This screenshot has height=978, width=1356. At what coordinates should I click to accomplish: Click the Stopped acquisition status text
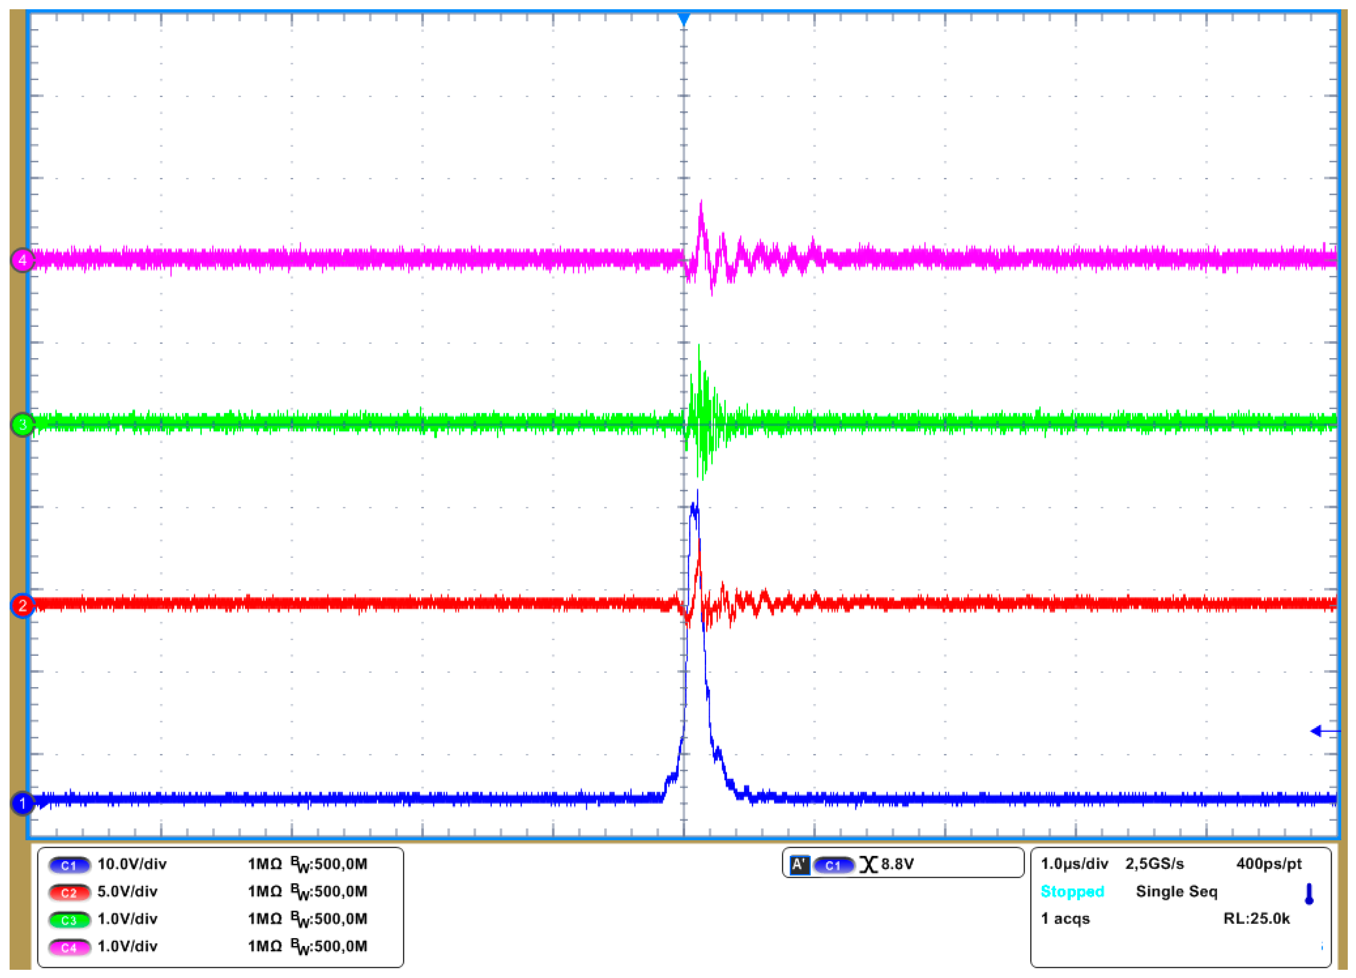[x=1072, y=891]
